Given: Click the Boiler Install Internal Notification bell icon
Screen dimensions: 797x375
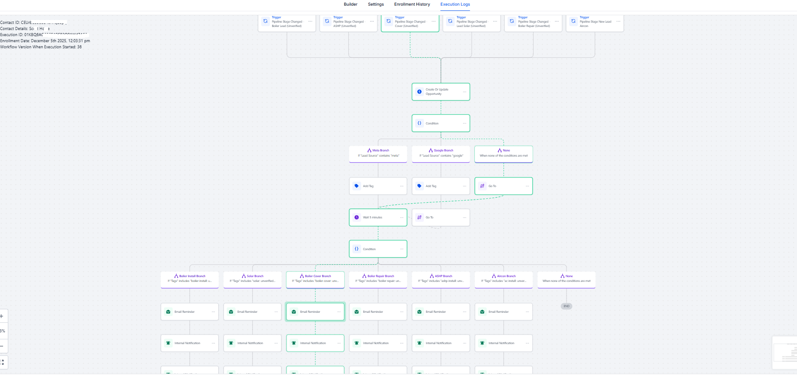Looking at the screenshot, I should pos(168,343).
